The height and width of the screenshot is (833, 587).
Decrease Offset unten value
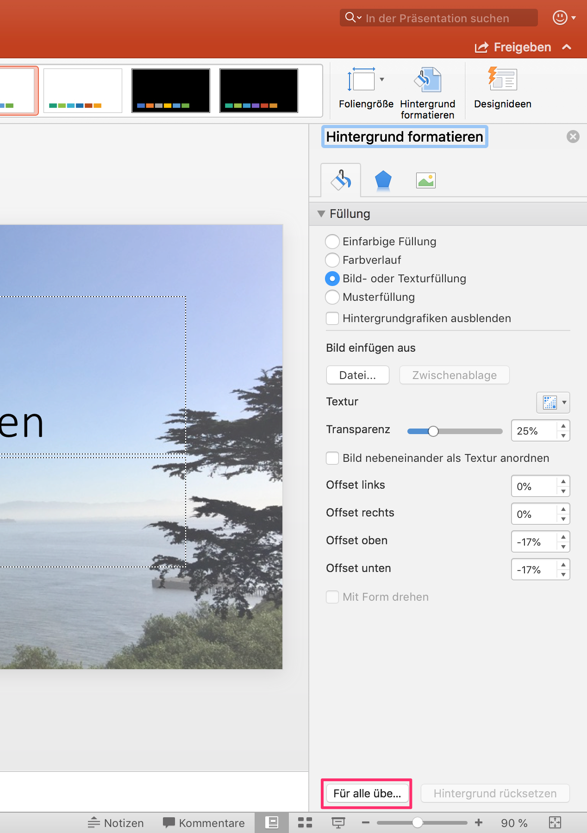pyautogui.click(x=563, y=574)
